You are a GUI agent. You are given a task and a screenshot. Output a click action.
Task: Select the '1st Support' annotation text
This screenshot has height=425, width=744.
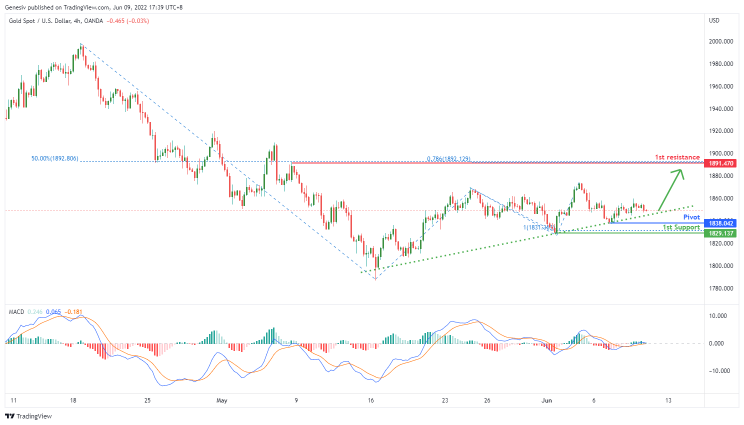click(x=681, y=227)
